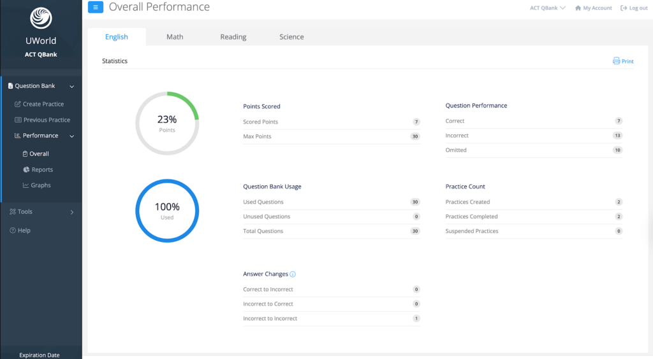Open Previous Practice from the sidebar
Viewport: 653px width, 359px height.
(x=46, y=120)
